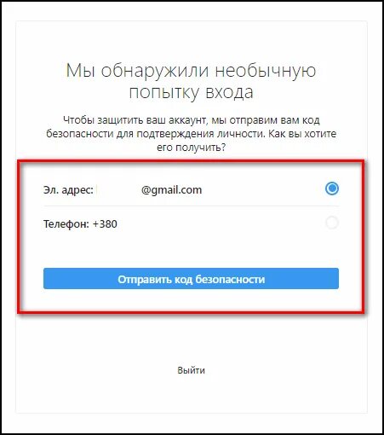
Task: Click the heading line 'Мы обнаружили необычную'
Action: pyautogui.click(x=191, y=70)
